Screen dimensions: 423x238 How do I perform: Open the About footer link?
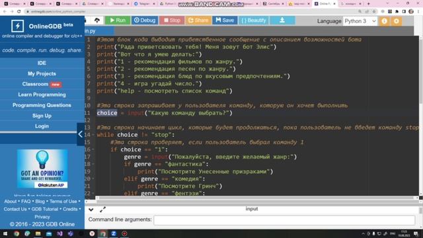[x=11, y=201]
